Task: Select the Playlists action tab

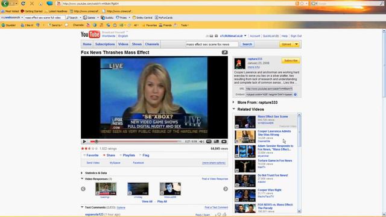Action: (x=127, y=156)
